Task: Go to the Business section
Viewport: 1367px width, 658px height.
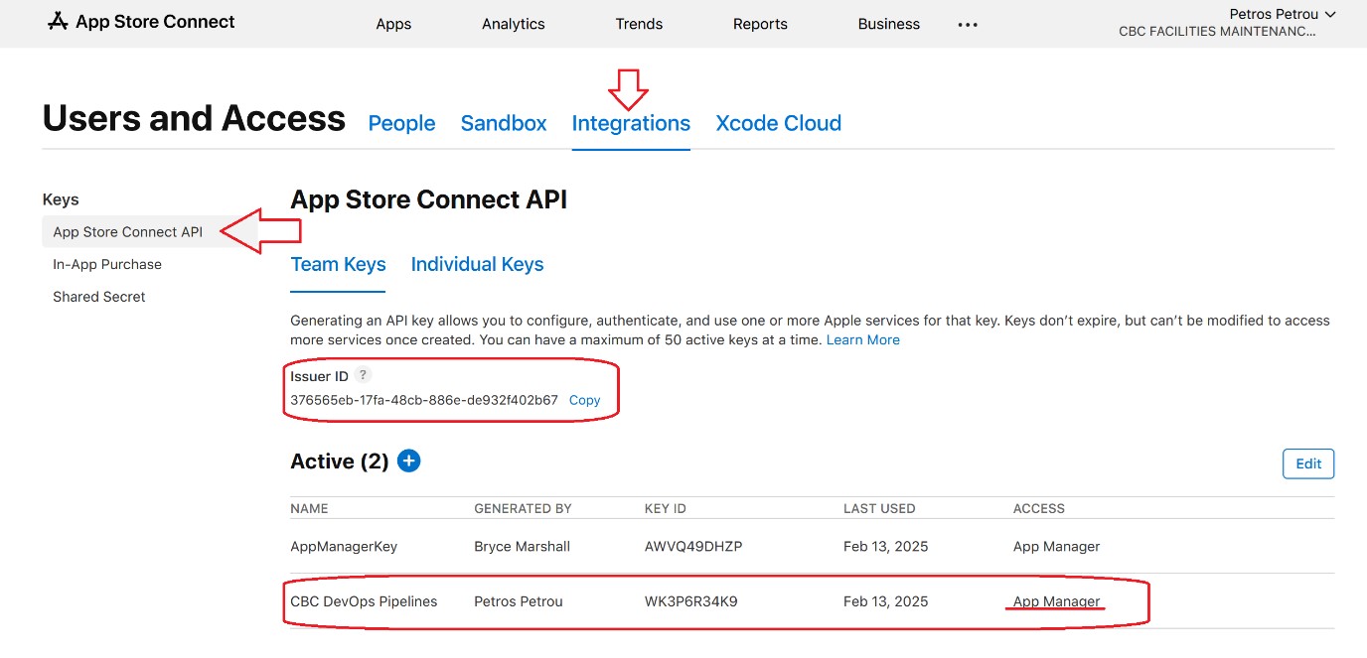Action: [x=888, y=24]
